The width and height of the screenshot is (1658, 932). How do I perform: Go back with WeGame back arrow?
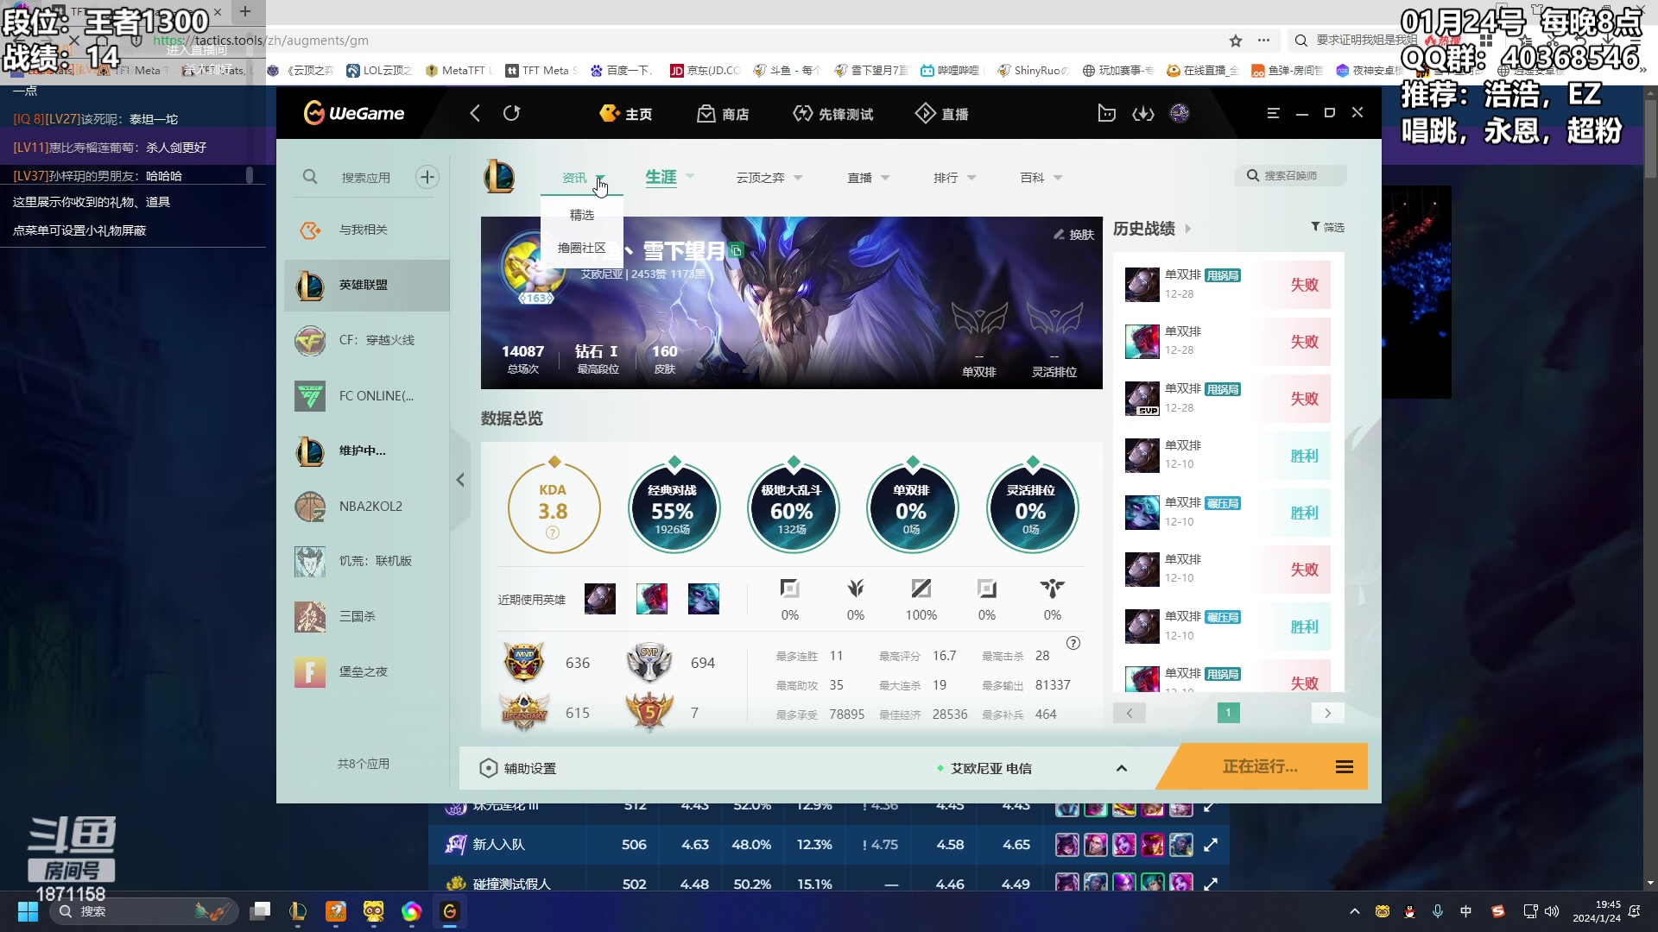tap(474, 113)
